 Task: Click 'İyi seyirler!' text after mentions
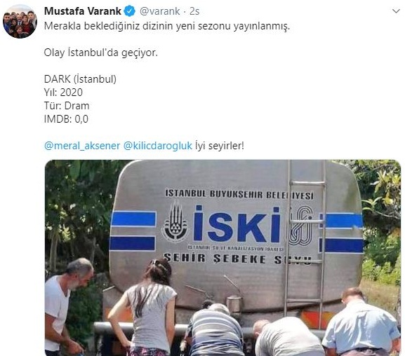(x=220, y=146)
